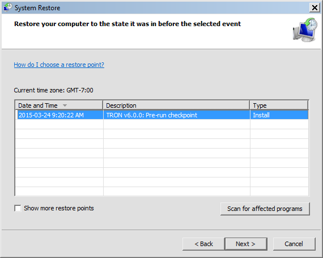This screenshot has width=323, height=258.
Task: Open How do I choose a restore point link
Action: [59, 65]
